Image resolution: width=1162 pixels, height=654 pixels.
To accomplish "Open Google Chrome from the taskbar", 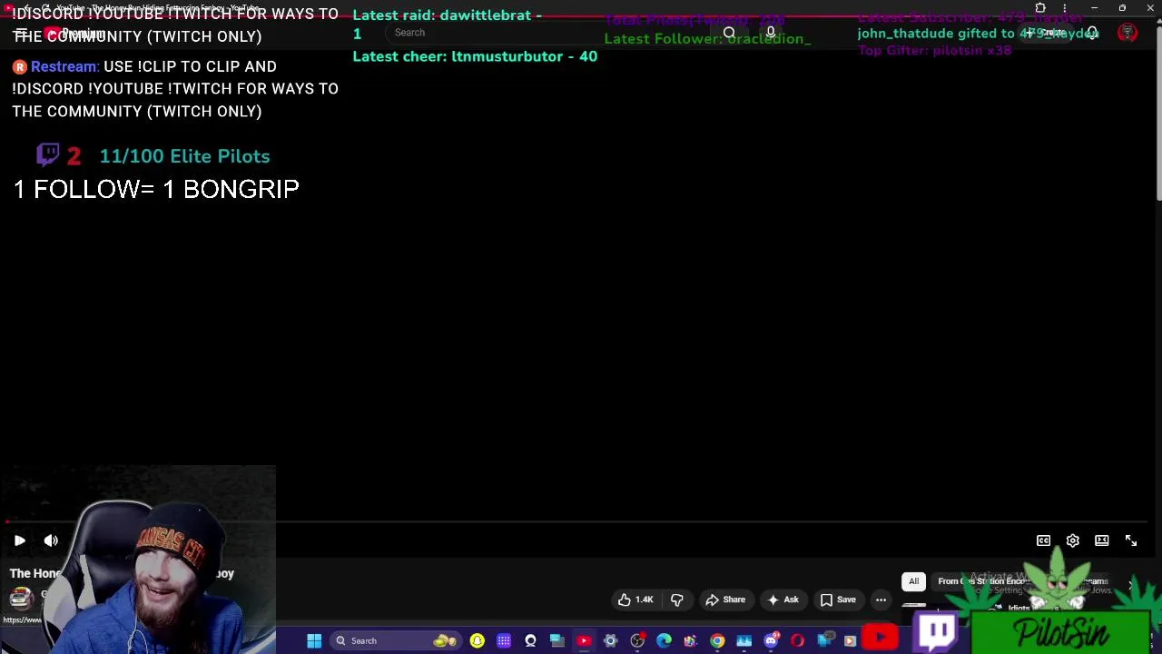I will (x=717, y=641).
